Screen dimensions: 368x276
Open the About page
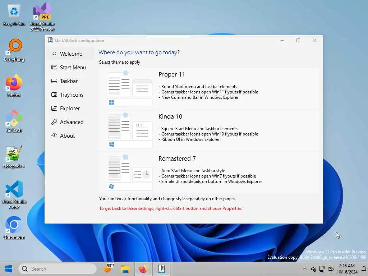click(x=70, y=135)
